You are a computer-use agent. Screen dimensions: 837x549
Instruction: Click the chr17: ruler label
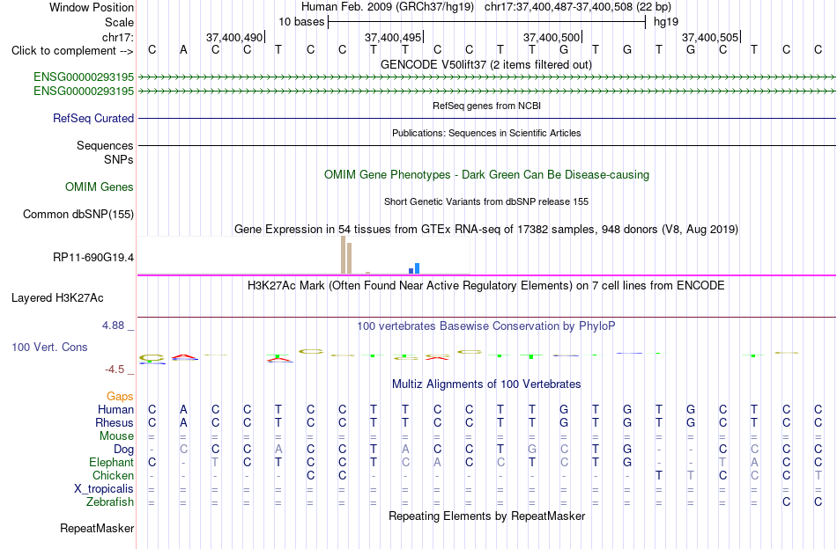pyautogui.click(x=117, y=37)
